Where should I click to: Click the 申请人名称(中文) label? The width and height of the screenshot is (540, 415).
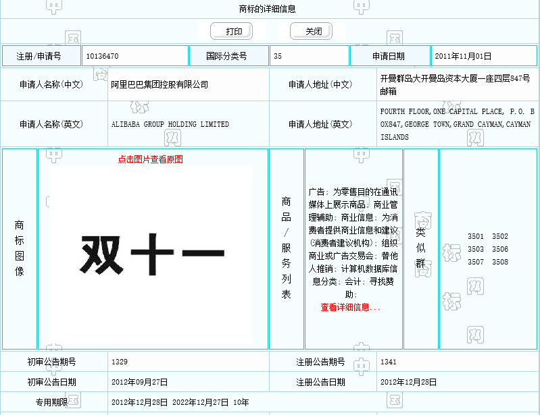(51, 84)
